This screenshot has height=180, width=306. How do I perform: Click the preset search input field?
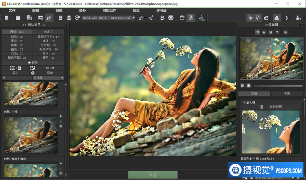click(17, 78)
